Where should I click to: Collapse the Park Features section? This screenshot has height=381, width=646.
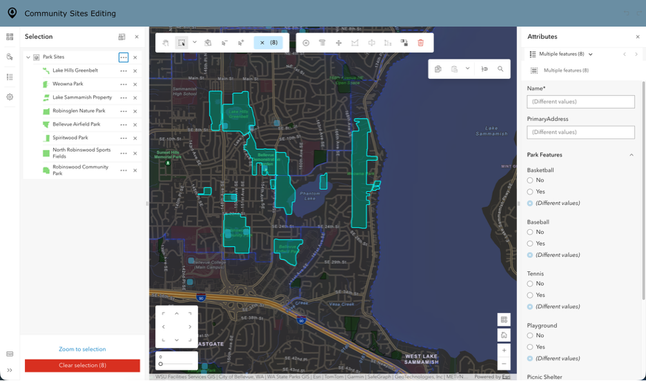[632, 155]
